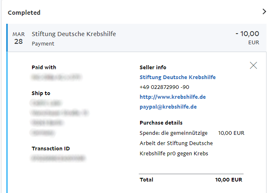Click the - 10,00 amount in transaction row
The height and width of the screenshot is (193, 269).
(x=247, y=34)
